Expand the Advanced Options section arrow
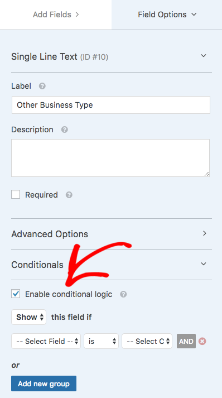Image resolution: width=222 pixels, height=398 pixels. click(205, 233)
